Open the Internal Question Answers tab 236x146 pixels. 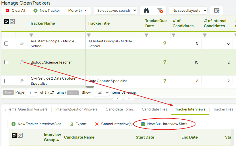click(x=76, y=109)
